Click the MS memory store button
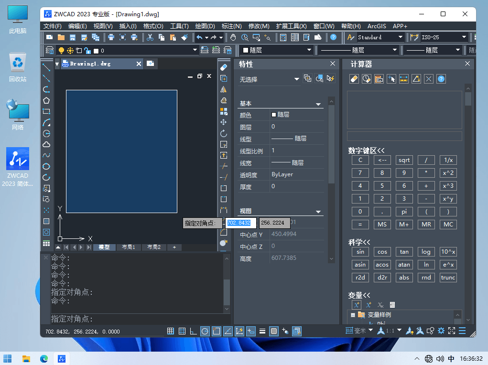The height and width of the screenshot is (365, 488). (382, 225)
